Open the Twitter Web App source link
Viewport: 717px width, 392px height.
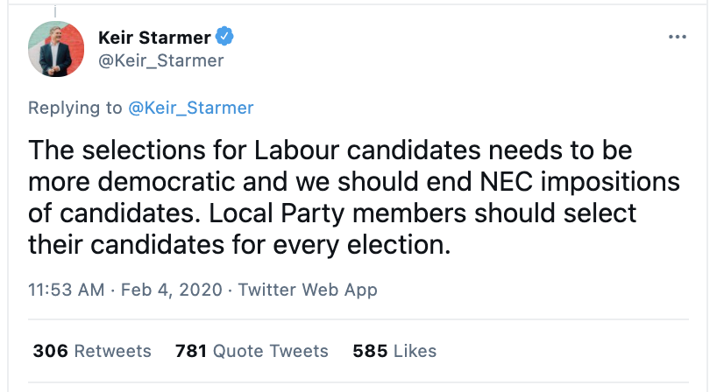point(308,290)
